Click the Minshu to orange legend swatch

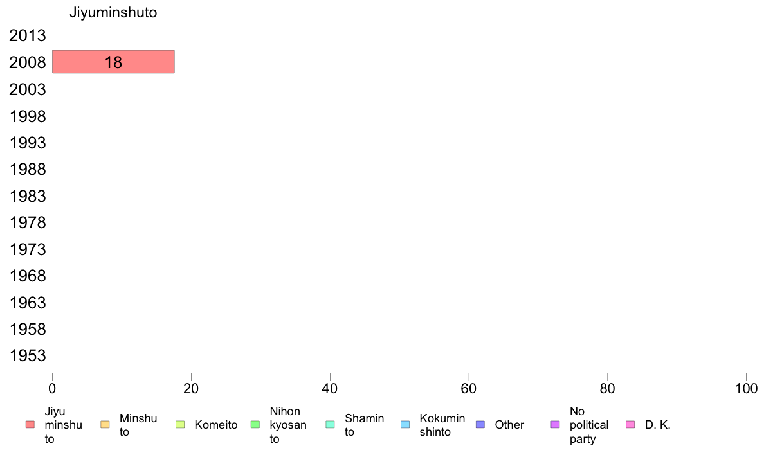[105, 425]
